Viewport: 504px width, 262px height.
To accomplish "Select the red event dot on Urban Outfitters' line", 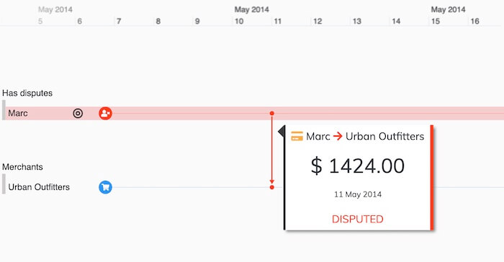I will (272, 187).
